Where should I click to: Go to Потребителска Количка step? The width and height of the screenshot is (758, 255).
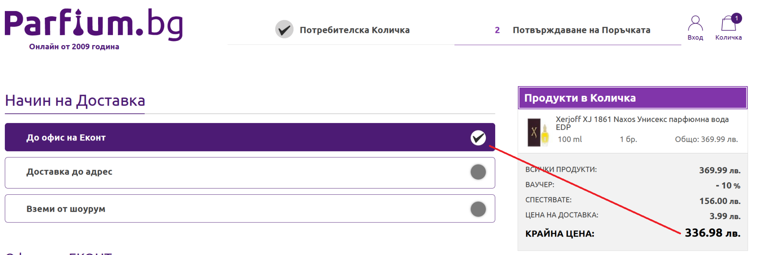(x=355, y=30)
